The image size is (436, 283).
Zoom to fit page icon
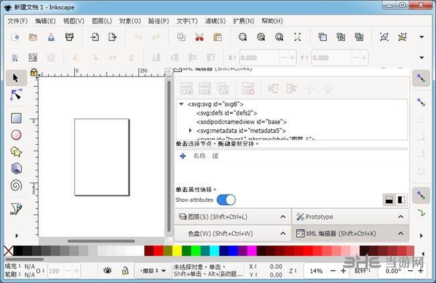tap(279, 37)
